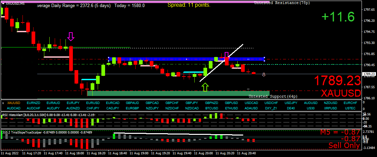Click the Untested Support(64p) label
Image resolution: width=377 pixels, height=157 pixels.
pos(273,96)
